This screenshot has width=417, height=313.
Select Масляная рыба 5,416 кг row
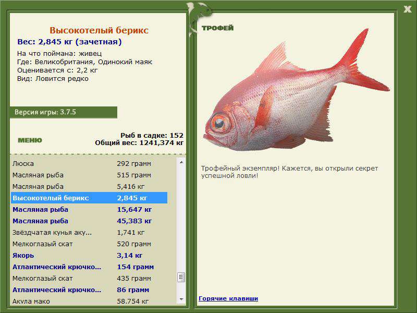[89, 187]
